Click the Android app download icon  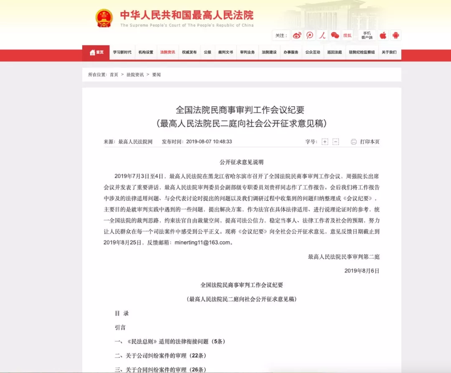tap(395, 36)
